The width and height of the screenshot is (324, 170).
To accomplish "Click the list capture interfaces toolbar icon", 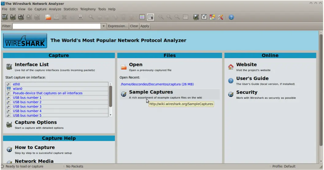I will 5,17.
